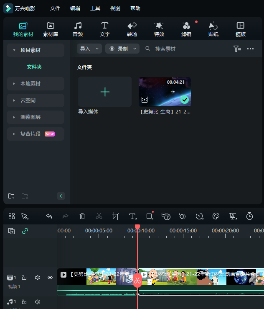
Task: Toggle lock on audio track 1
Action: (24, 302)
